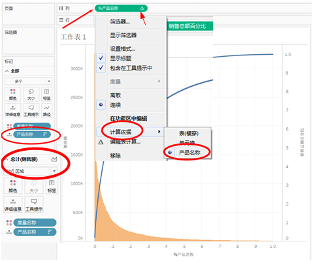Image resolution: width=313 pixels, height=261 pixels.
Task: Open the 多个 mark type dropdown
Action: coord(28,82)
